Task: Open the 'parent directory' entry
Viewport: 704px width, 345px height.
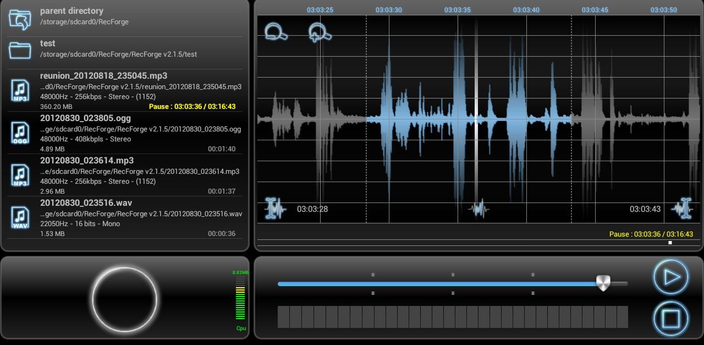Action: tap(125, 18)
